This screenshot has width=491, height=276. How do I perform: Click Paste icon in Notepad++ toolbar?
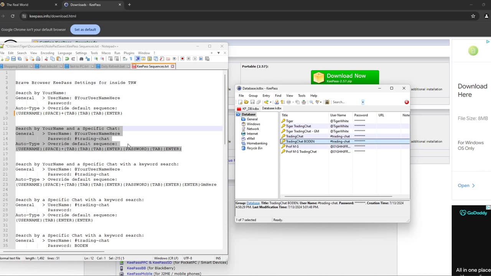click(x=58, y=59)
